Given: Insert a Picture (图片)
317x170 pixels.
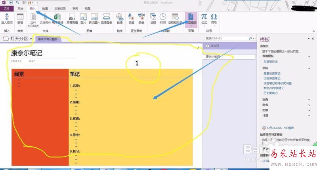Looking at the screenshot, I should tap(83, 17).
